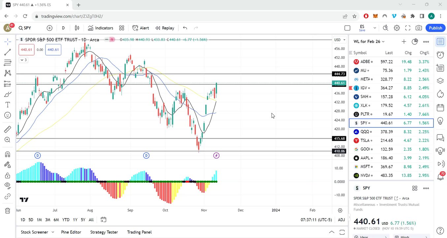The height and width of the screenshot is (238, 447).
Task: Take a chart snapshot with camera icon
Action: tap(419, 28)
